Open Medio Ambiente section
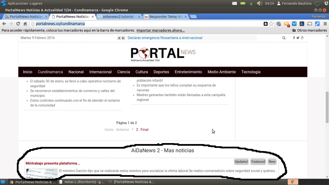Screen dimensions: 329x185 click(222, 72)
